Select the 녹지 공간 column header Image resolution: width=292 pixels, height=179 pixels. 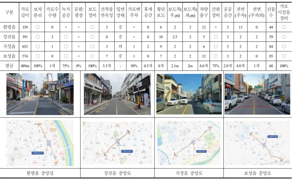(x=66, y=12)
